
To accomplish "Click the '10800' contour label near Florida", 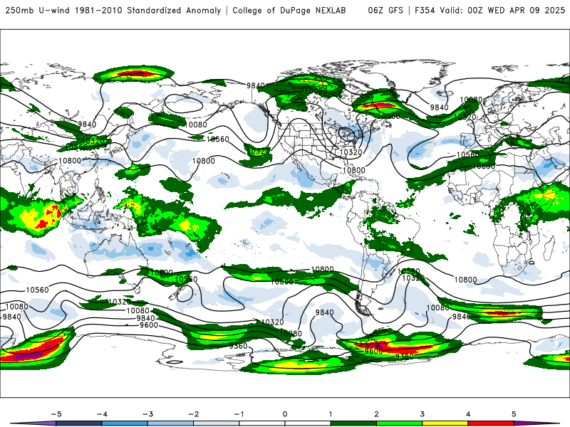I will [353, 170].
